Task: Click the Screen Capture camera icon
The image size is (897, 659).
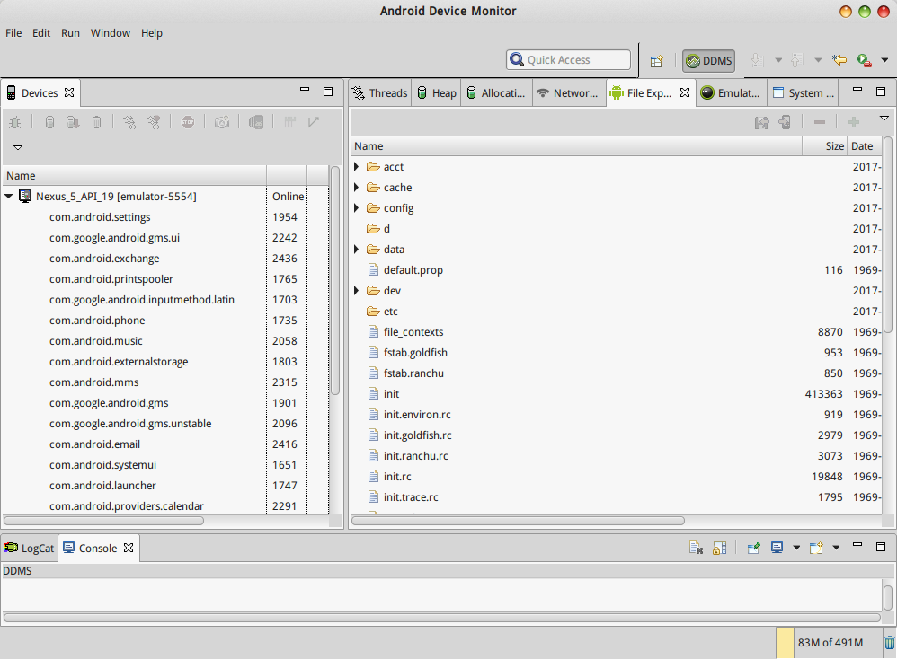Action: click(x=222, y=122)
